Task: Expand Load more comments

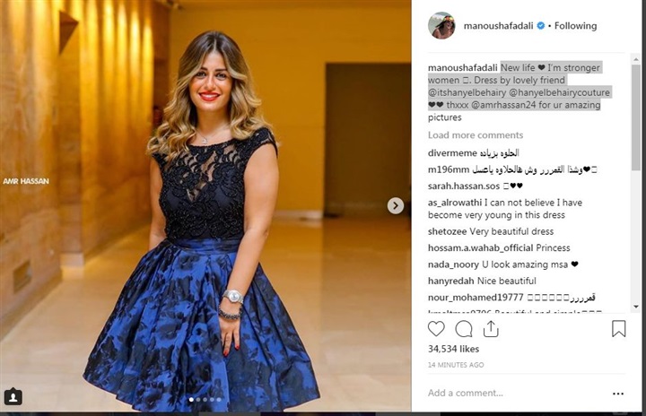Action: click(476, 135)
